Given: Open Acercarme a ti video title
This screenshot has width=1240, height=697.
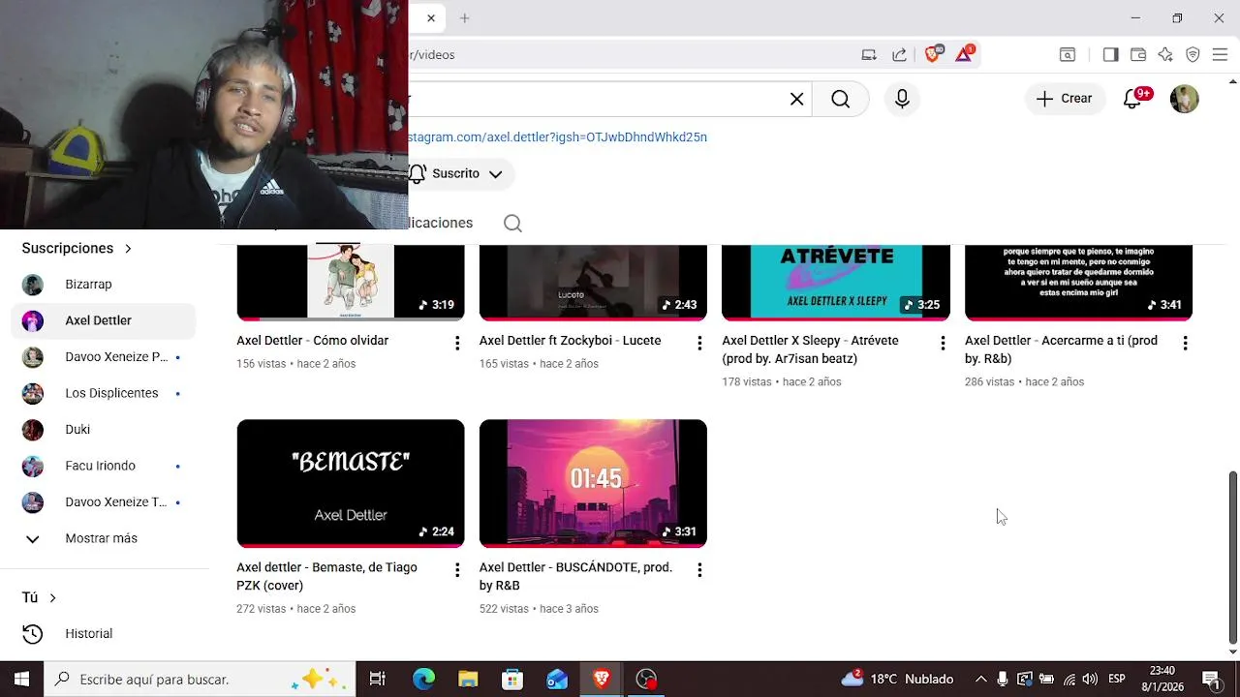Looking at the screenshot, I should click(1061, 349).
